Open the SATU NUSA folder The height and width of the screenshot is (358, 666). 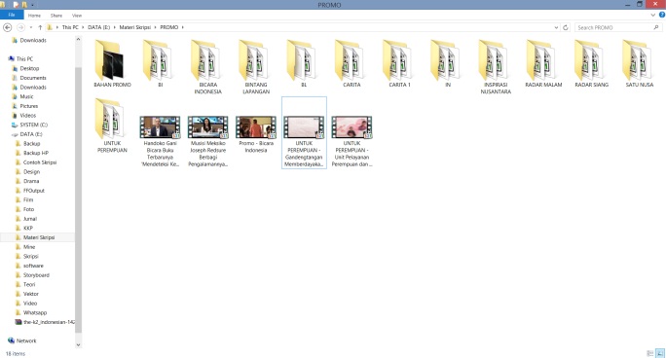pos(640,63)
